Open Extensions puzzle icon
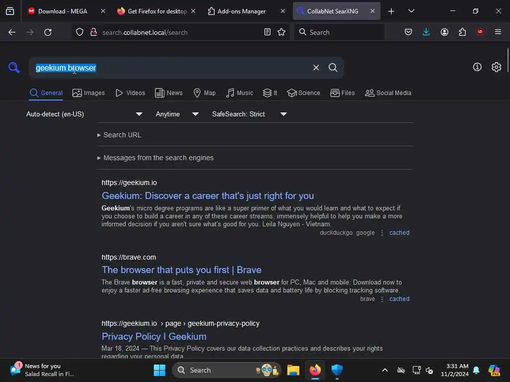This screenshot has width=510, height=382. pyautogui.click(x=462, y=32)
